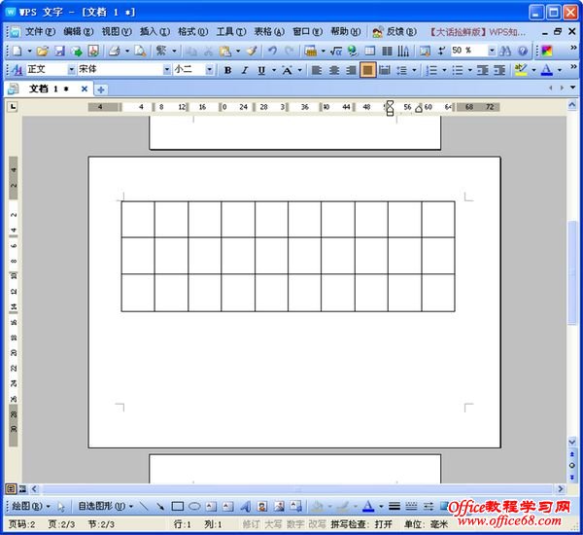This screenshot has width=583, height=535.
Task: Toggle distributed alignment
Action: [385, 70]
